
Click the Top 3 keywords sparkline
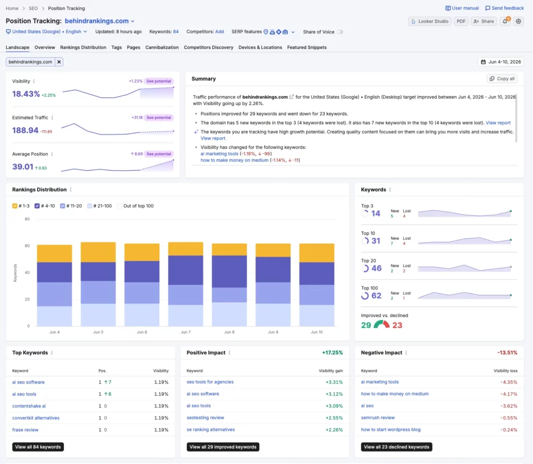pos(465,213)
